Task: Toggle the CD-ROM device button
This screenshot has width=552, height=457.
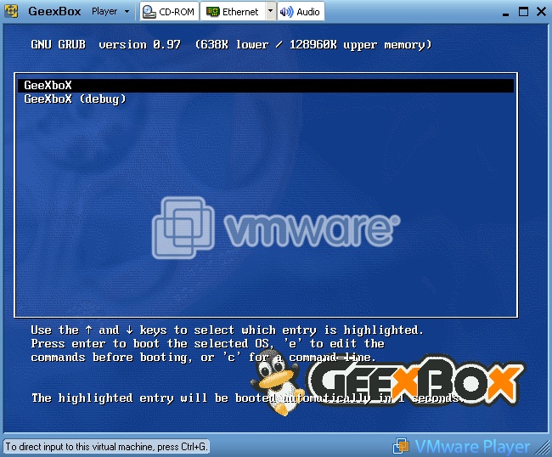Action: (x=169, y=12)
